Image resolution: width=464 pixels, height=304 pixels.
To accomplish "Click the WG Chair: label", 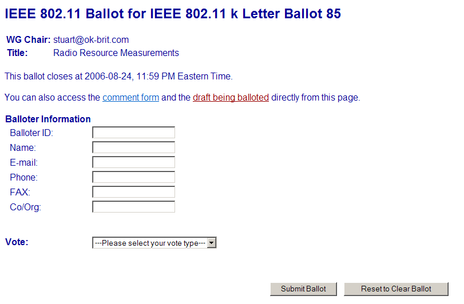I will [x=29, y=39].
